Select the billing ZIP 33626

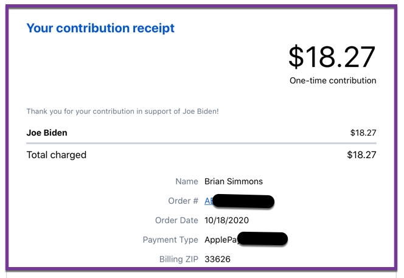(217, 259)
